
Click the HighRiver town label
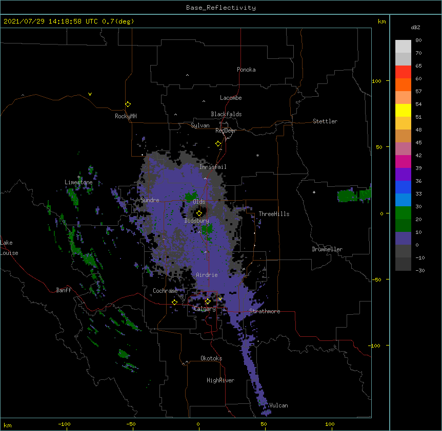point(220,380)
